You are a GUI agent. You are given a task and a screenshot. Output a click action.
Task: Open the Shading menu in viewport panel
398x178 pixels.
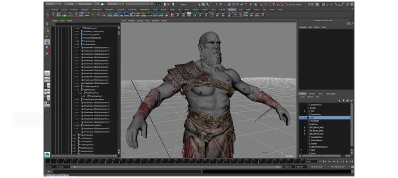click(131, 21)
